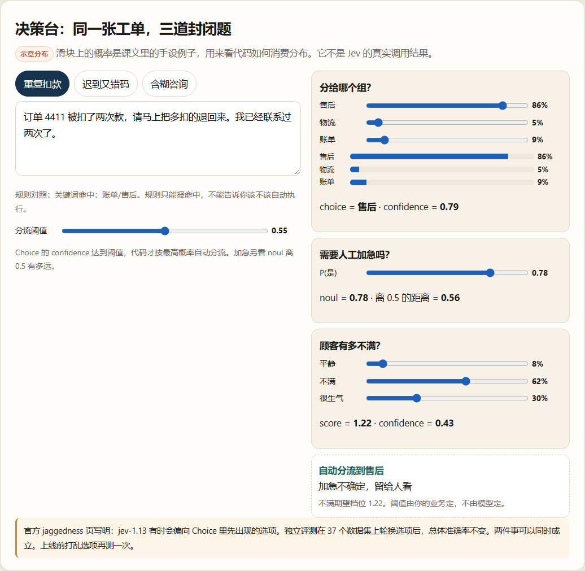Click the 'noul = 0.78' result line
This screenshot has width=585, height=571.
click(390, 298)
